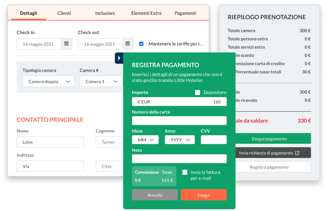Screen dimensions: 327x211
Task: Click external link icon on Invia richiesta
Action: point(297,153)
